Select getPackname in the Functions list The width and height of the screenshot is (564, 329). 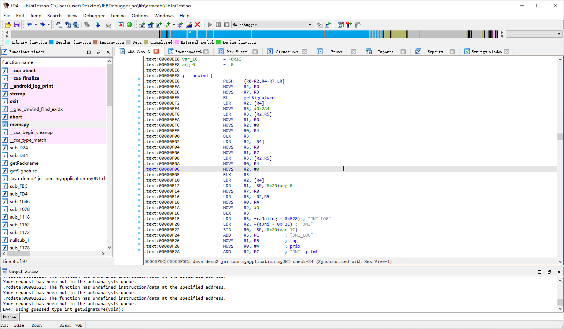(24, 163)
